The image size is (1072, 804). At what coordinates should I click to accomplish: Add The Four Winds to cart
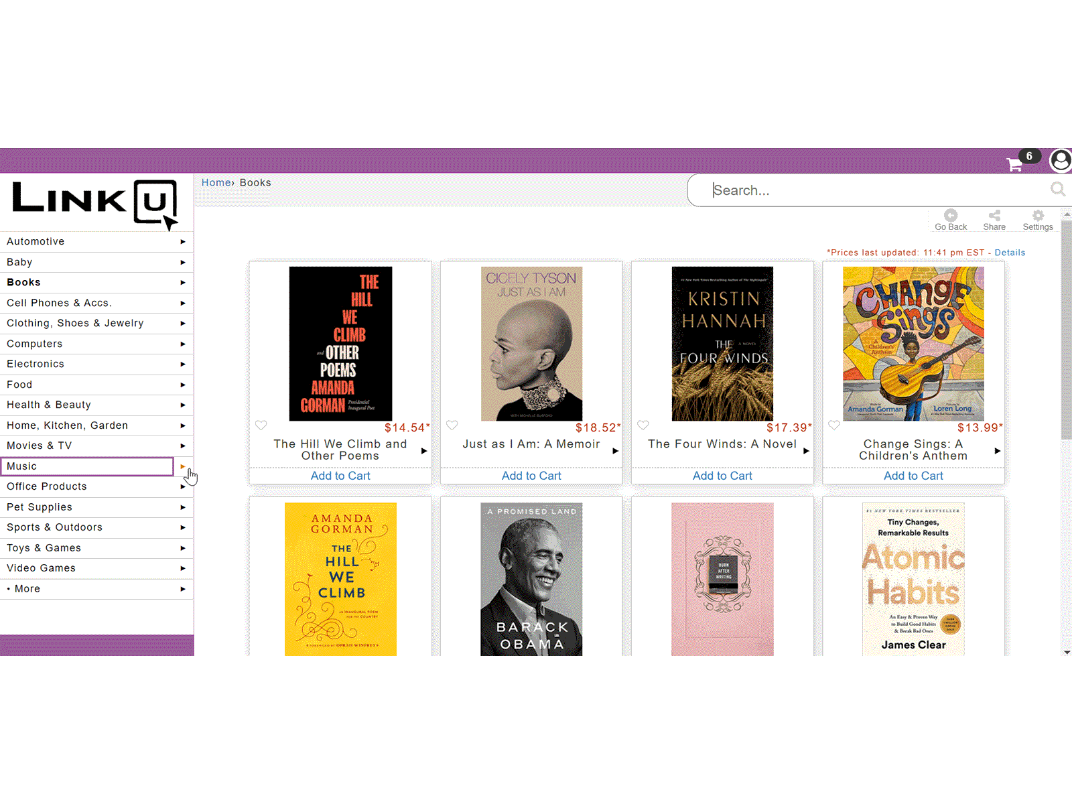(x=722, y=476)
